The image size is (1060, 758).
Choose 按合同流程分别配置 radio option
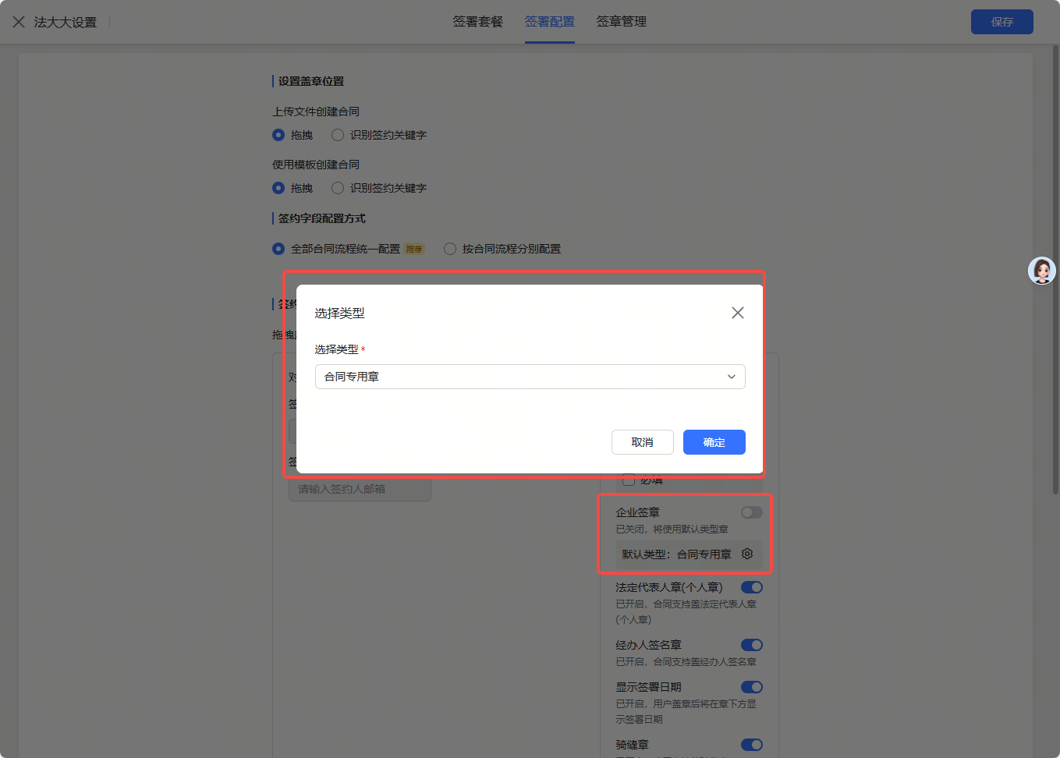tap(449, 248)
